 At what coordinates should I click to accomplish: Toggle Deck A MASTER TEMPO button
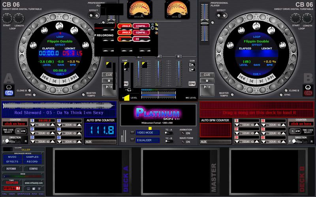(x=83, y=94)
